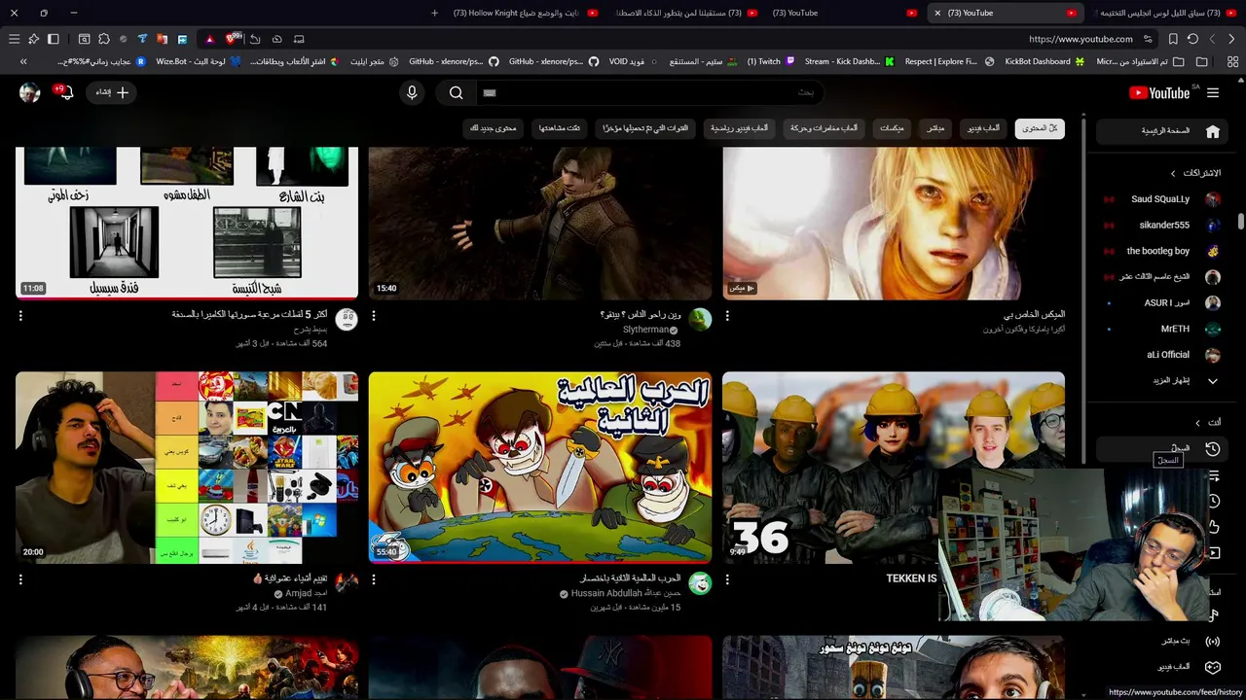Open the 15:40 Resident Evil video thumbnail

click(540, 223)
